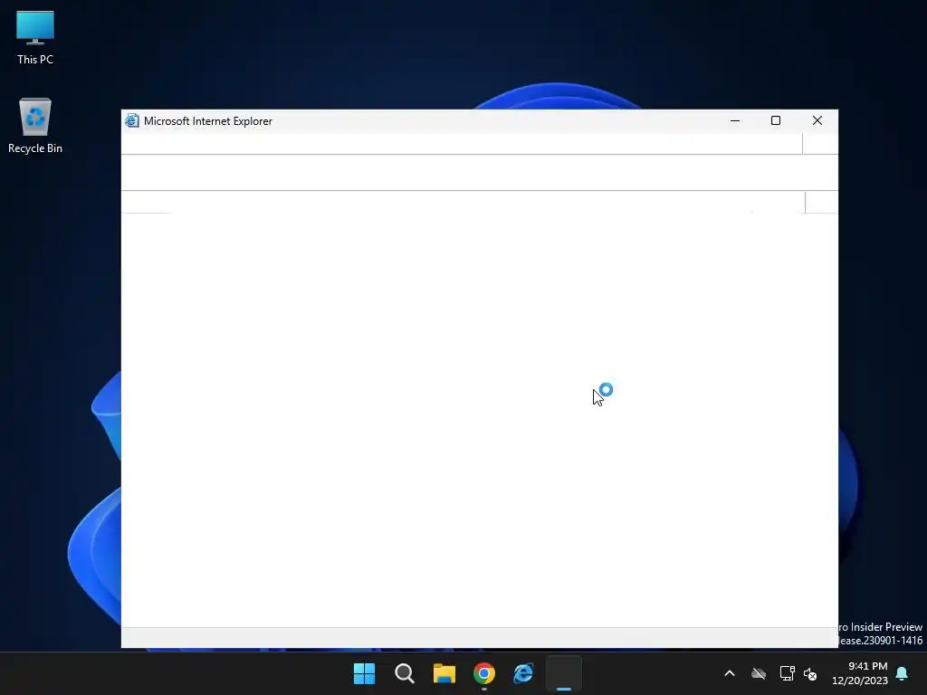Open the notifications bell icon

point(902,673)
